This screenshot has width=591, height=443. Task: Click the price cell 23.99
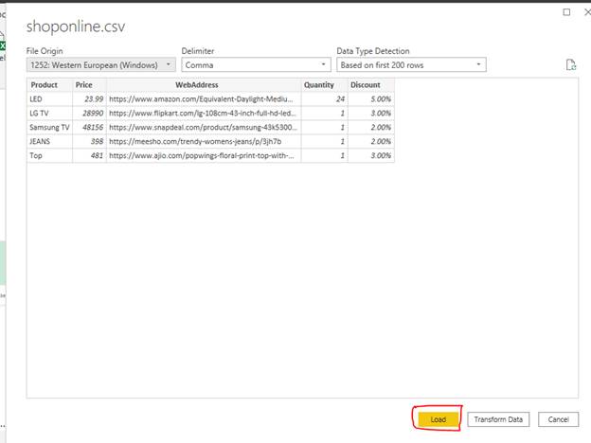[89, 99]
